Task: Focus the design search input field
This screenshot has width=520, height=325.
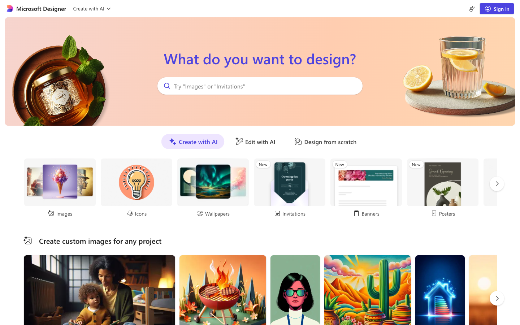Action: click(x=260, y=86)
